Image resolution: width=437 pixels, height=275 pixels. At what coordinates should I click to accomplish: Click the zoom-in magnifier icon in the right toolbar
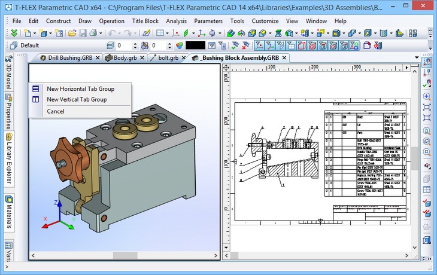[x=426, y=97]
